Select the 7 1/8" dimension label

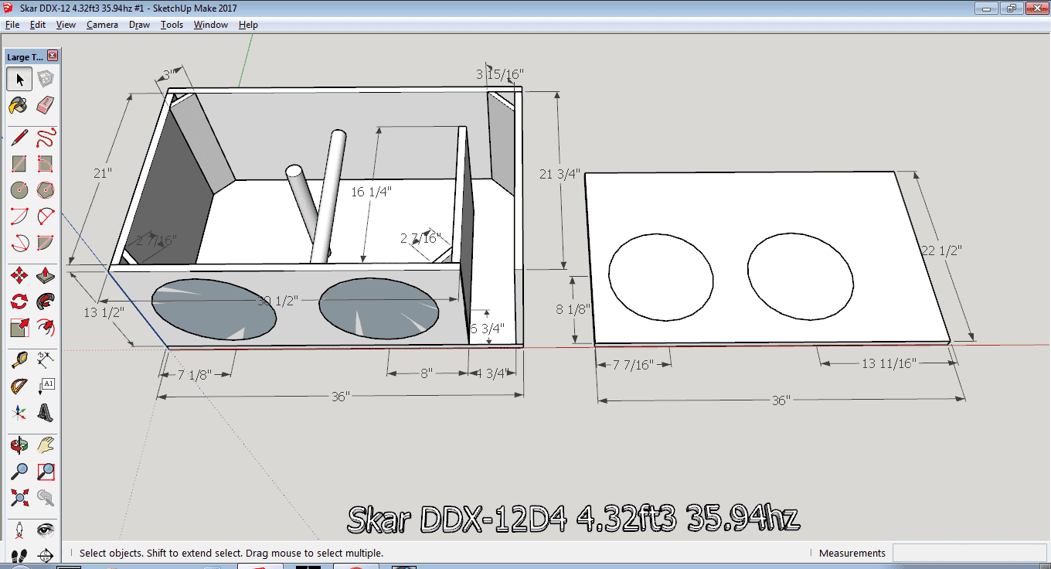pyautogui.click(x=196, y=374)
